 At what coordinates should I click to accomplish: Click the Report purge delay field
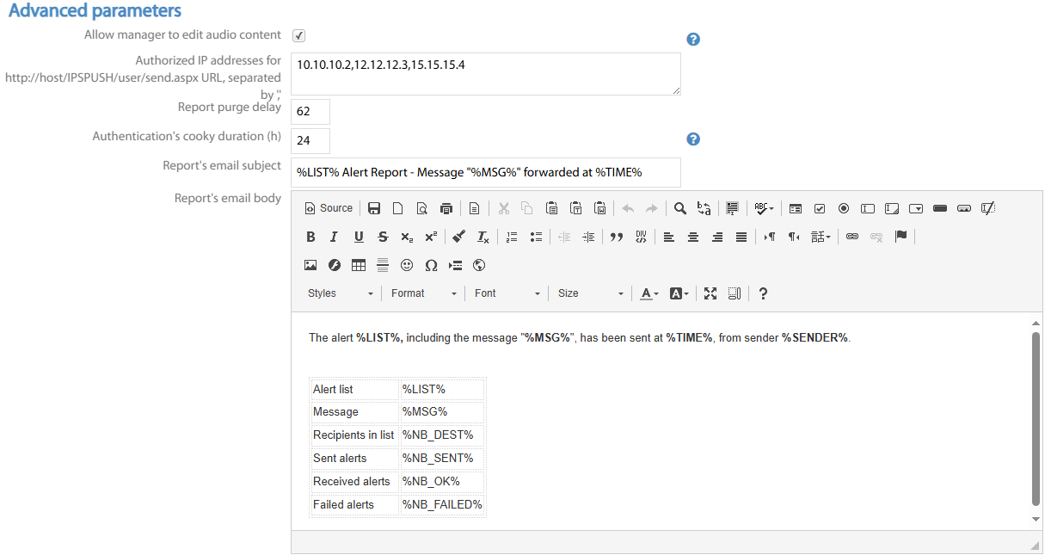pyautogui.click(x=310, y=112)
